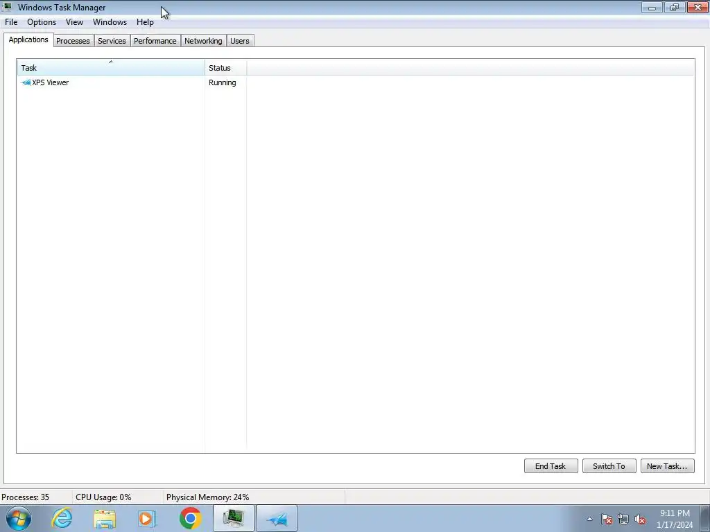Click the Task Manager title bar icon
710x532 pixels.
pyautogui.click(x=7, y=7)
